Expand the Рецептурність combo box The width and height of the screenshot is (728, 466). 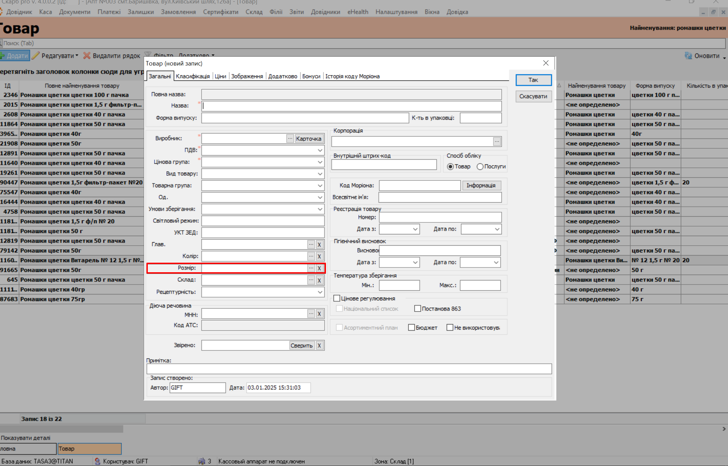(320, 292)
